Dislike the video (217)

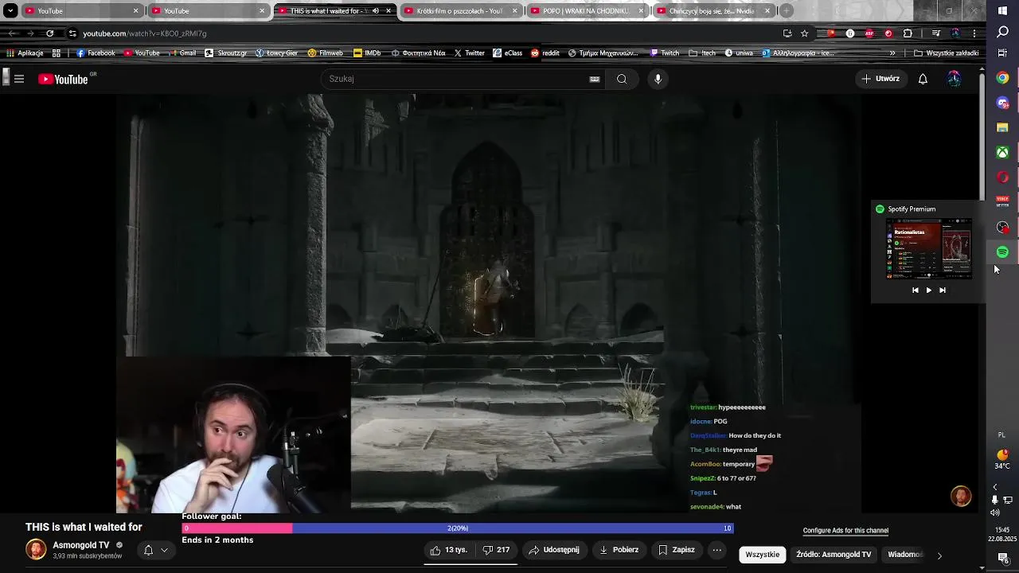(496, 550)
